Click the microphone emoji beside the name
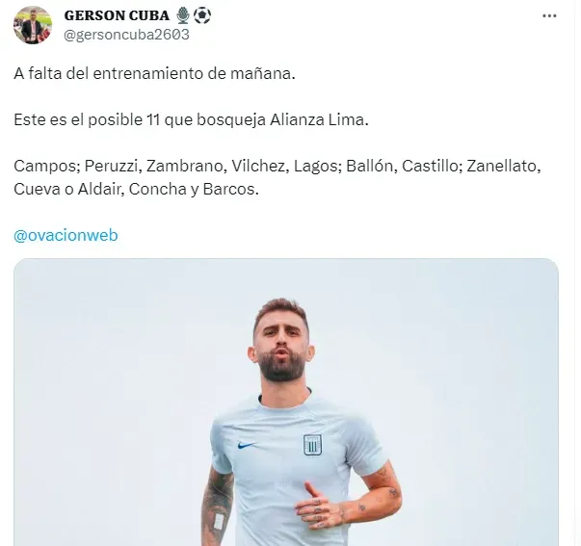This screenshot has height=546, width=581. (x=183, y=15)
